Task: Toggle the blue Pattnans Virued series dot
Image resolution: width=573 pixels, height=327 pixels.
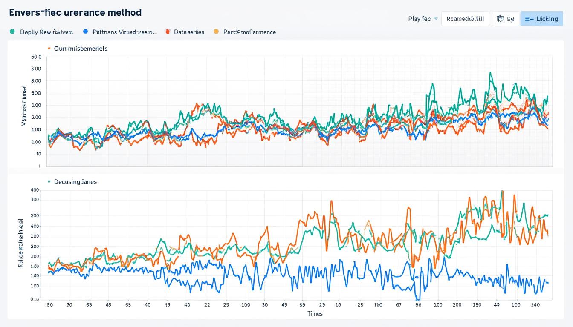Action: click(85, 32)
